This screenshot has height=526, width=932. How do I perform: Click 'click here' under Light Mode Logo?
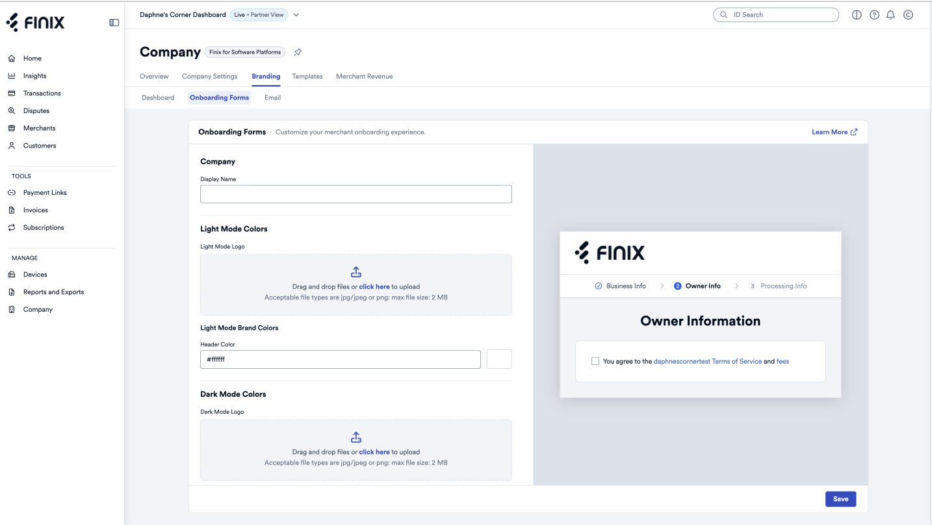[x=374, y=286]
